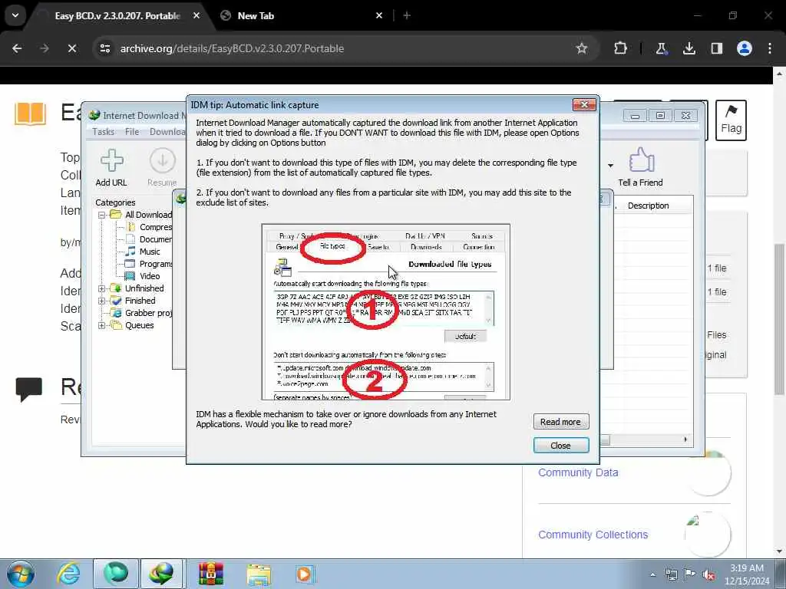This screenshot has height=589, width=786.
Task: Click the Windows Start orb
Action: 20,574
